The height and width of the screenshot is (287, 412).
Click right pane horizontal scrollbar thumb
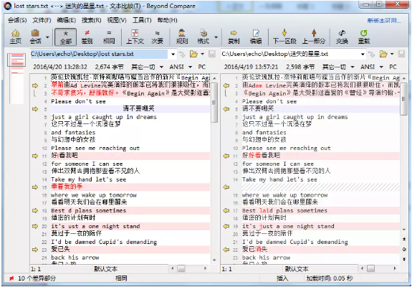(370, 268)
